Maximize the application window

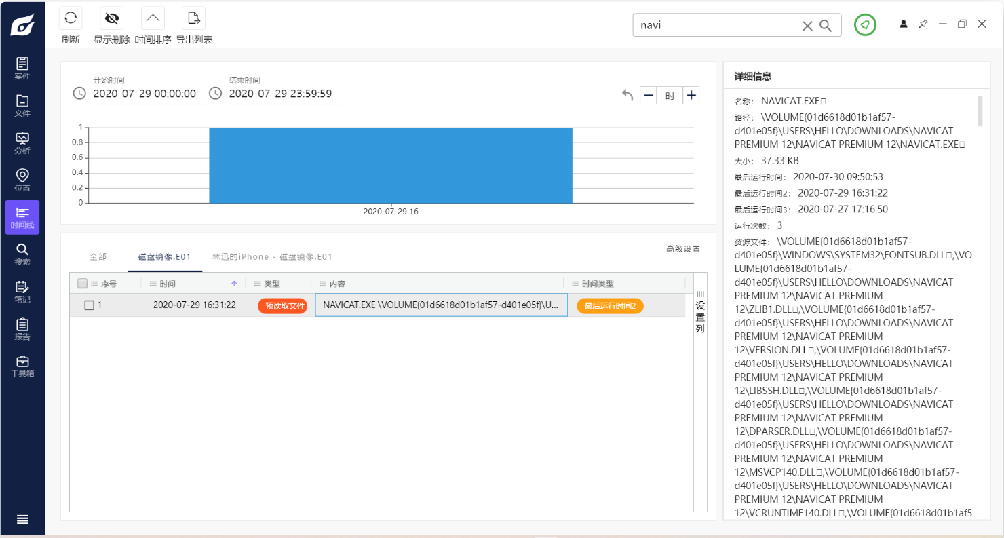pos(962,24)
